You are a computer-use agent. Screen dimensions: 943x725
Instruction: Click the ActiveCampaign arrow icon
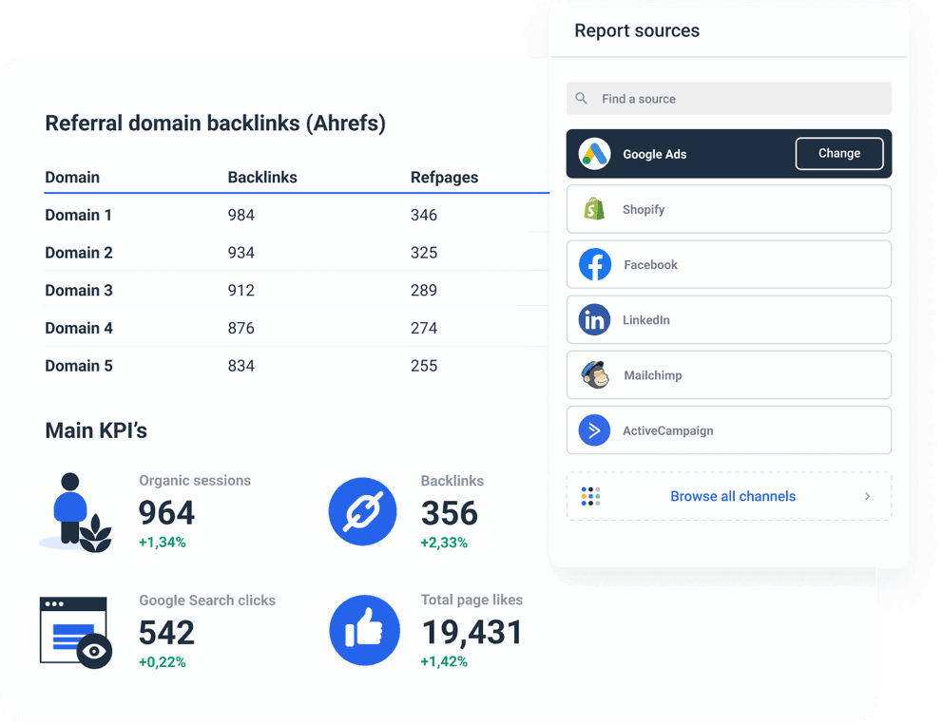click(594, 430)
